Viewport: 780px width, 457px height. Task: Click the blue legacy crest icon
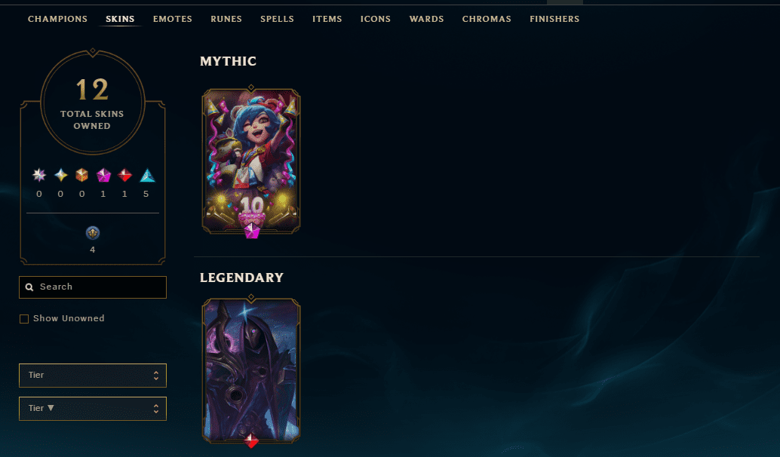93,233
